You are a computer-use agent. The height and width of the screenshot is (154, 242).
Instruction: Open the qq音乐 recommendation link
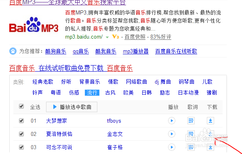click(x=81, y=51)
